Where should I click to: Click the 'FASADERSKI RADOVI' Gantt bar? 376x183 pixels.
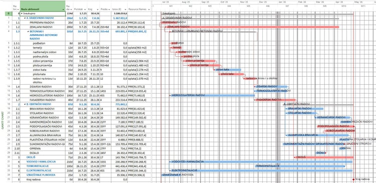click(275, 100)
